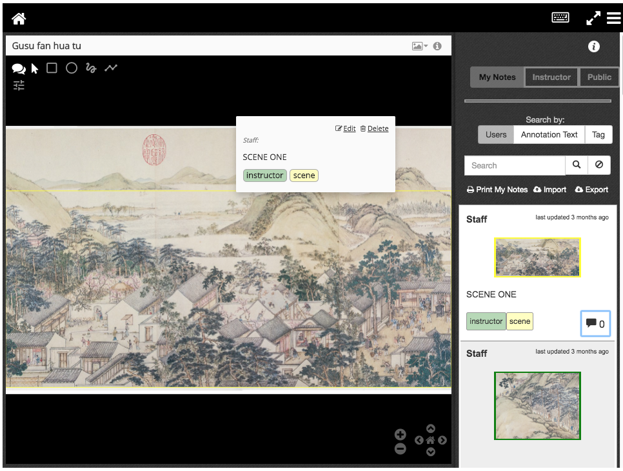623x471 pixels.
Task: Pan the image left
Action: tap(419, 441)
